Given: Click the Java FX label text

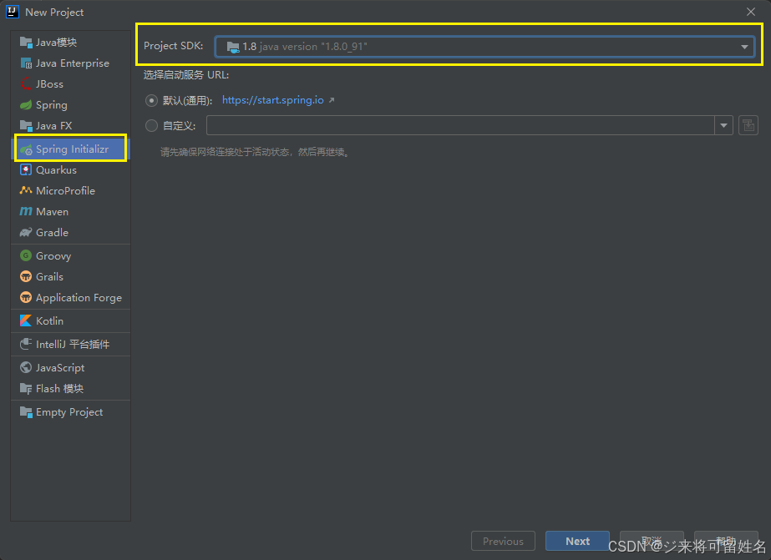Looking at the screenshot, I should click(x=54, y=126).
